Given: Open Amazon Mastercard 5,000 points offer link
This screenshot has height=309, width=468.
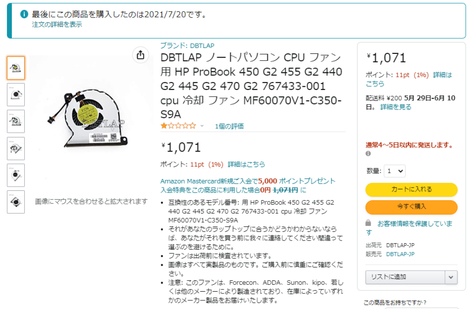Looking at the screenshot, I should pyautogui.click(x=248, y=185).
